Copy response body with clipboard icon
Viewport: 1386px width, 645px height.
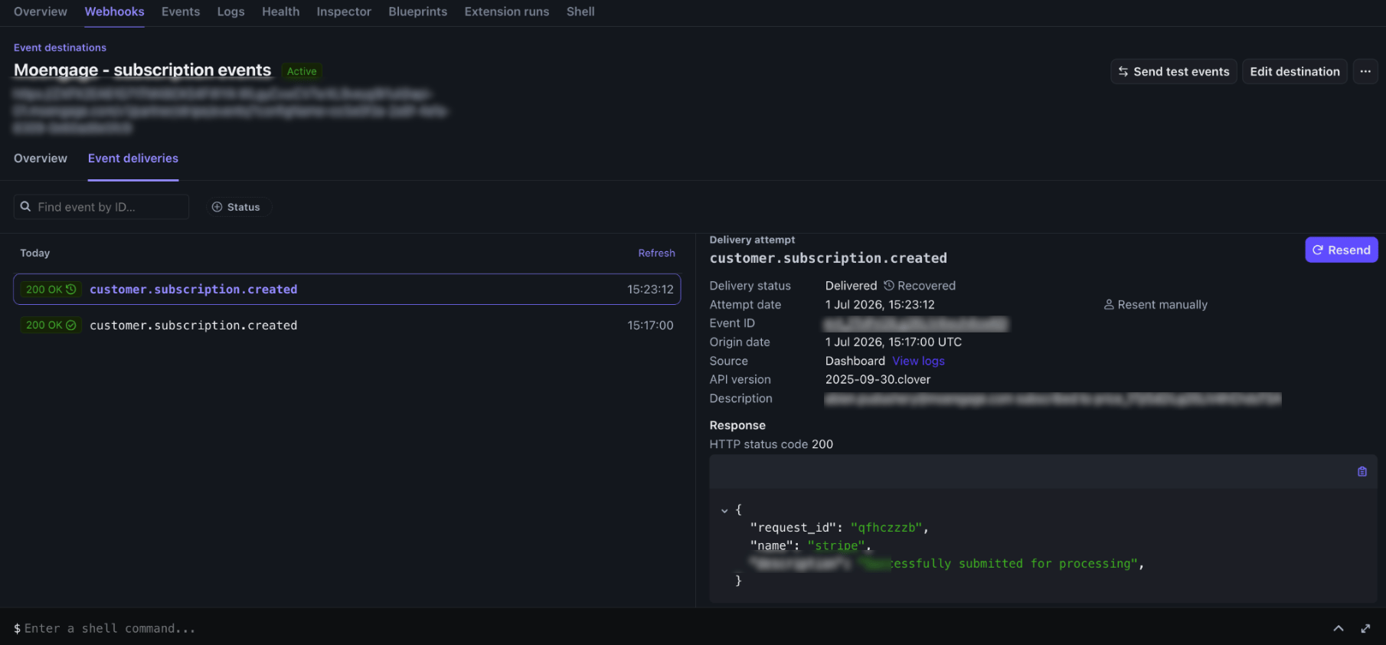pyautogui.click(x=1362, y=472)
